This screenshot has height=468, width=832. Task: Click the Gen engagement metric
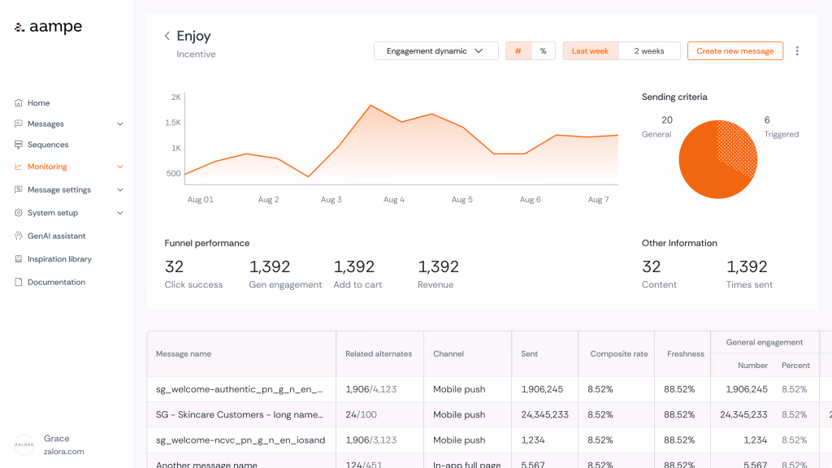285,275
